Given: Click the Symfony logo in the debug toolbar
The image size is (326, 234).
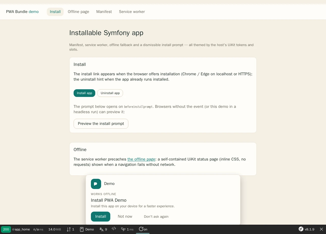Looking at the screenshot, I should tap(301, 229).
